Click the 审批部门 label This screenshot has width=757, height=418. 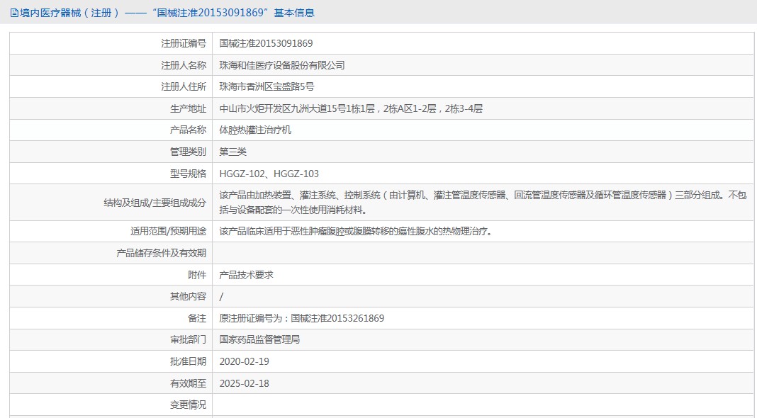189,339
